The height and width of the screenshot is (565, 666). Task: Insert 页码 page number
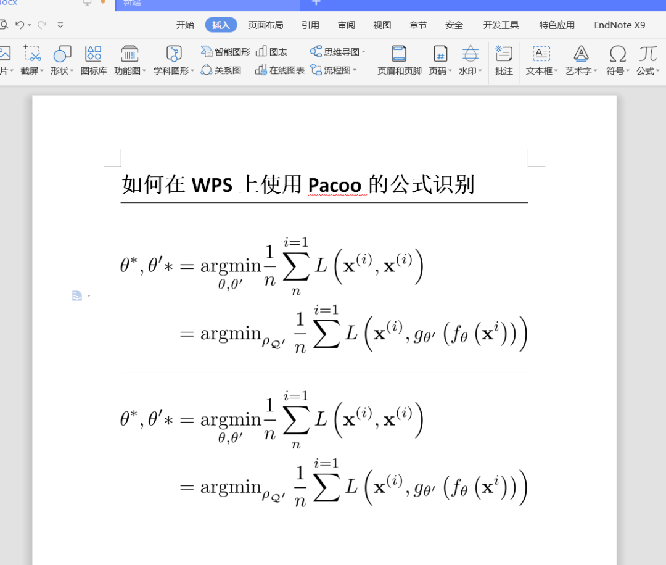(x=440, y=60)
